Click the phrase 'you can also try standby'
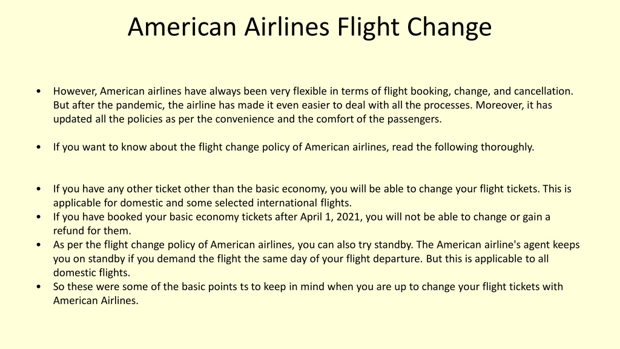 click(x=355, y=245)
